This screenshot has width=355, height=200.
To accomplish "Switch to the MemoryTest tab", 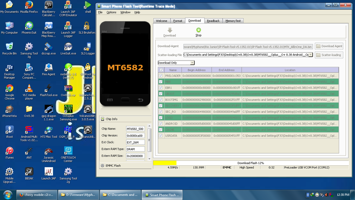I will click(233, 21).
